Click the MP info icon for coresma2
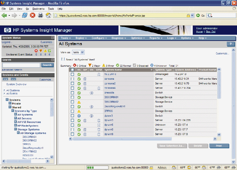 pyautogui.click(x=85, y=83)
